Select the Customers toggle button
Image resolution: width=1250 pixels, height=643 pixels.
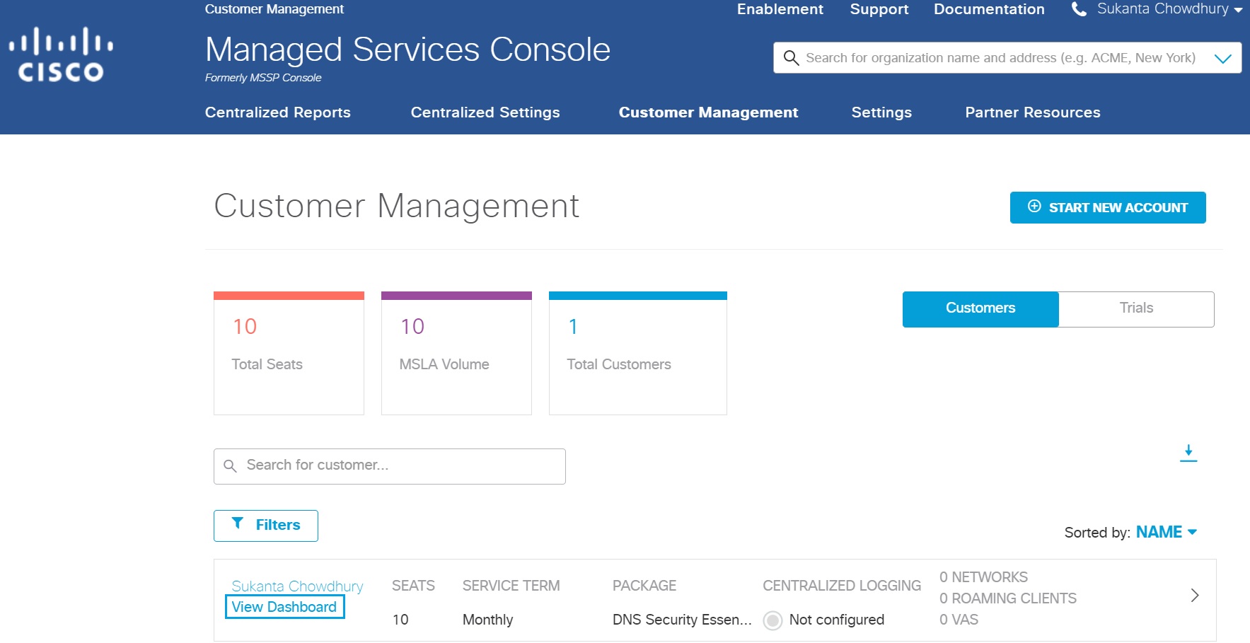tap(980, 308)
